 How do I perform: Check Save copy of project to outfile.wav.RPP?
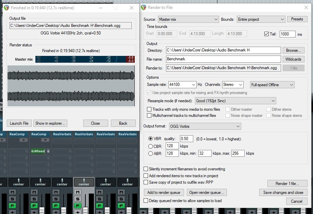click(x=146, y=182)
